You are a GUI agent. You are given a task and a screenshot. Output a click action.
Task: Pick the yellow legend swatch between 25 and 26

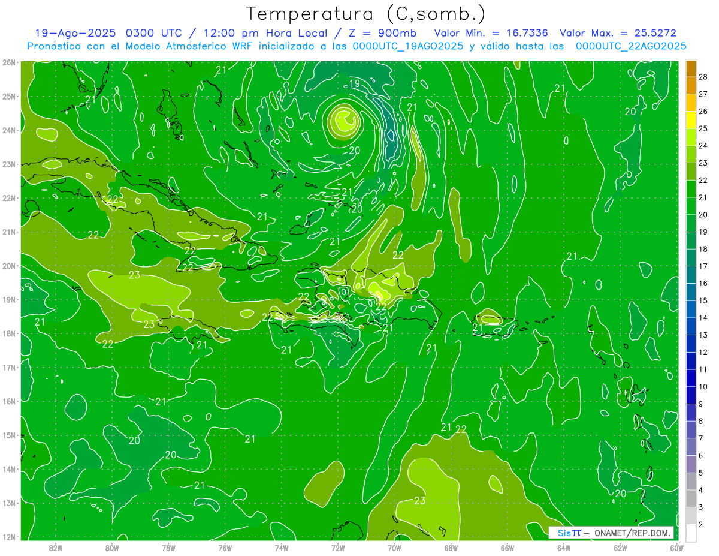click(691, 120)
